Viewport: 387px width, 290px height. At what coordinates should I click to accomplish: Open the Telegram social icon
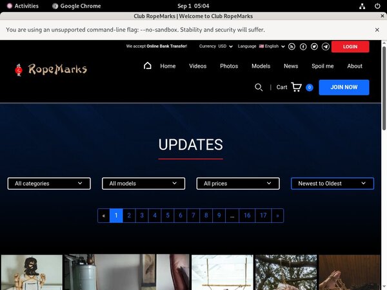pos(325,46)
